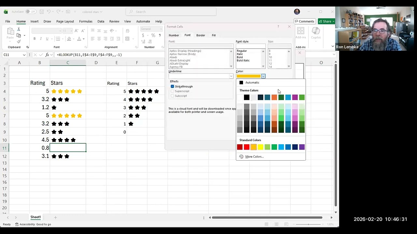Viewport: 417px width, 234px height.
Task: Click the Accounting dollar format icon
Action: (x=142, y=35)
